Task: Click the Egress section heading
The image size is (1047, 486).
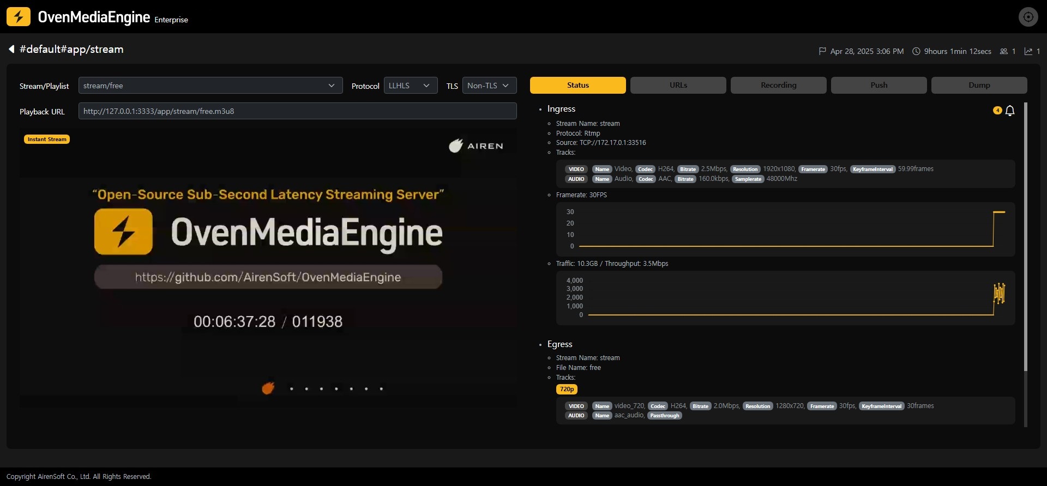Action: point(560,344)
